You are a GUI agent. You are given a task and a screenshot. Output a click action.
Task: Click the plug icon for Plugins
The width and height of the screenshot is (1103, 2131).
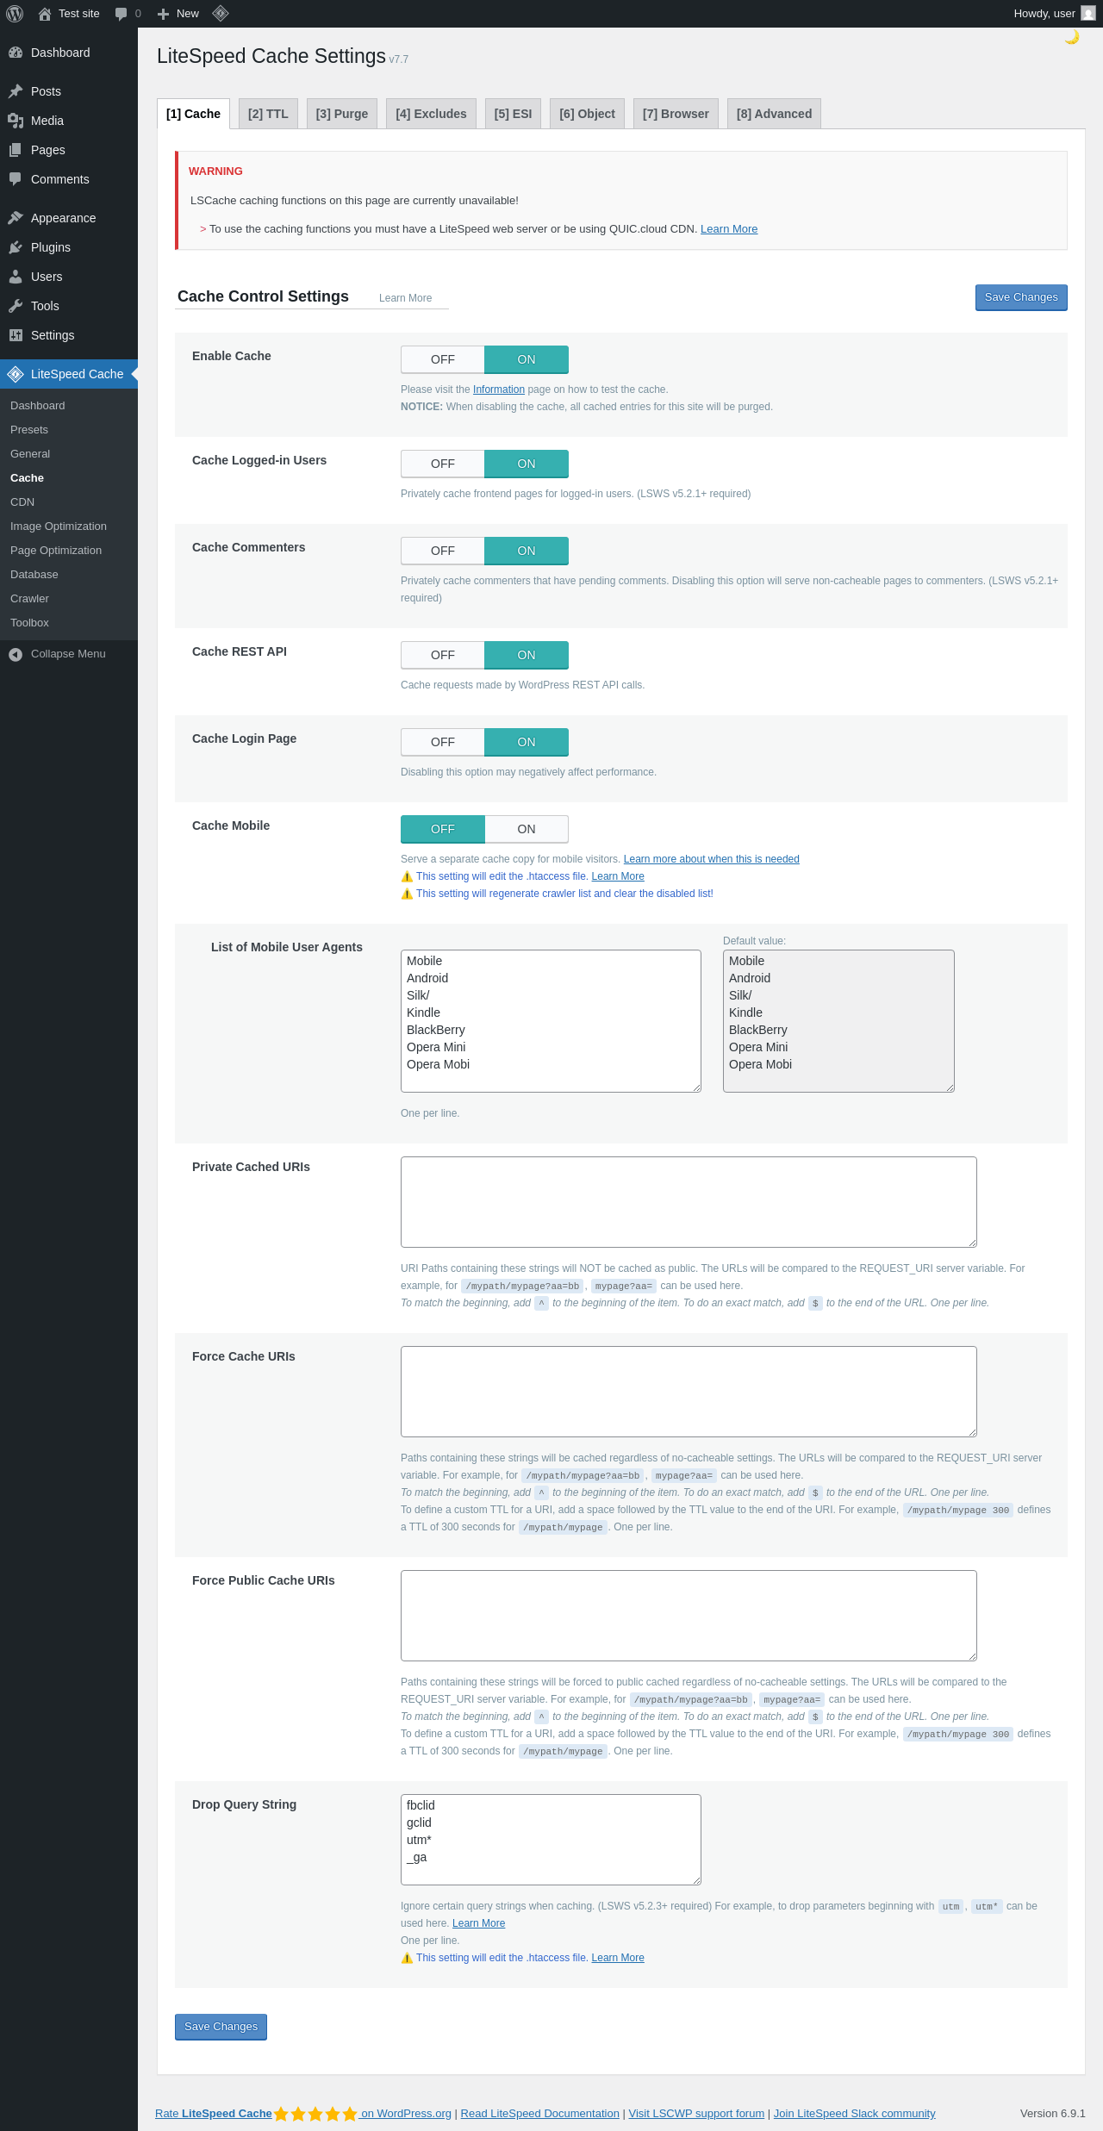[16, 247]
